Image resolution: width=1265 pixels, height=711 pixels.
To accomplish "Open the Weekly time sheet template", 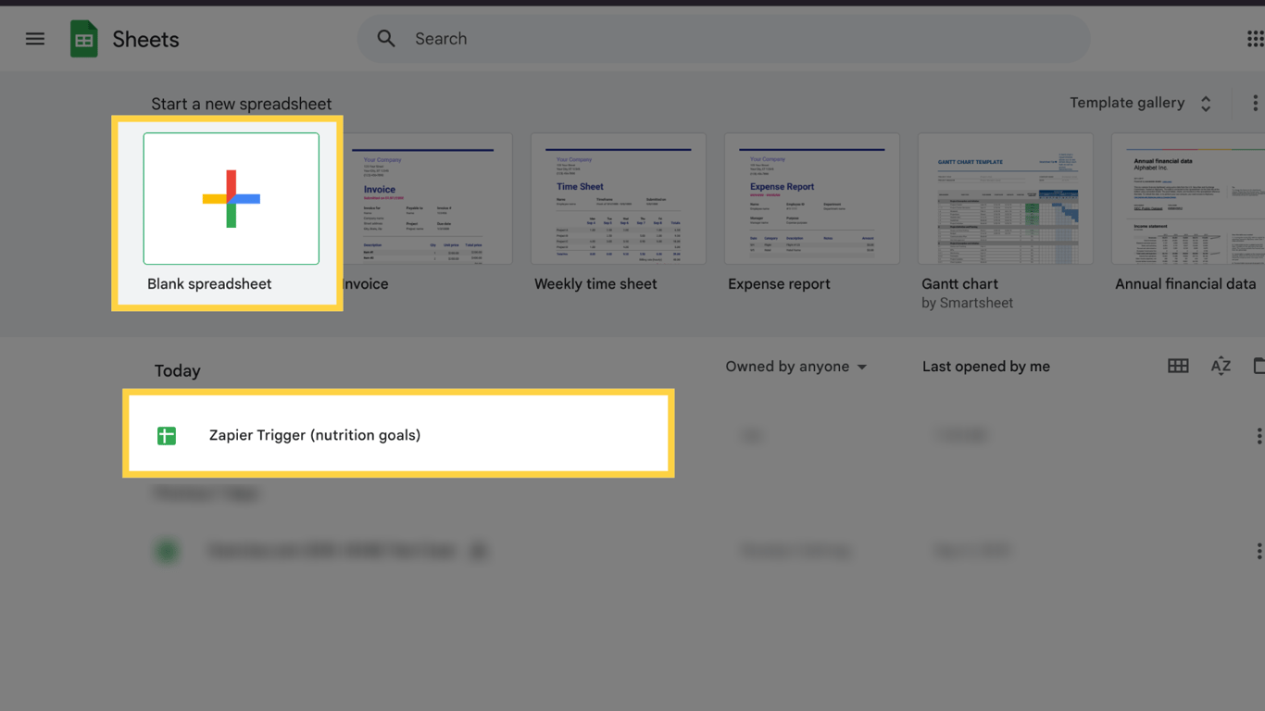I will click(x=618, y=198).
